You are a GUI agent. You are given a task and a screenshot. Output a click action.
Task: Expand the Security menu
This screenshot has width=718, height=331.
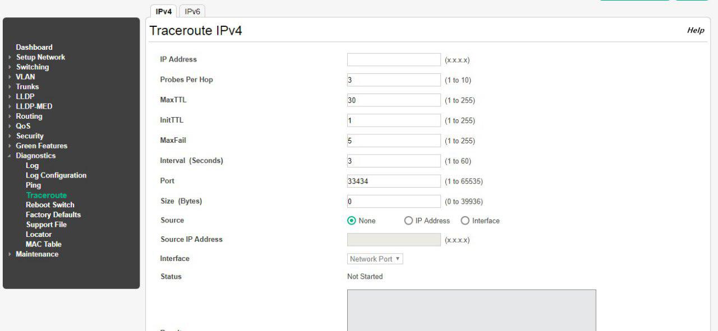pos(30,136)
